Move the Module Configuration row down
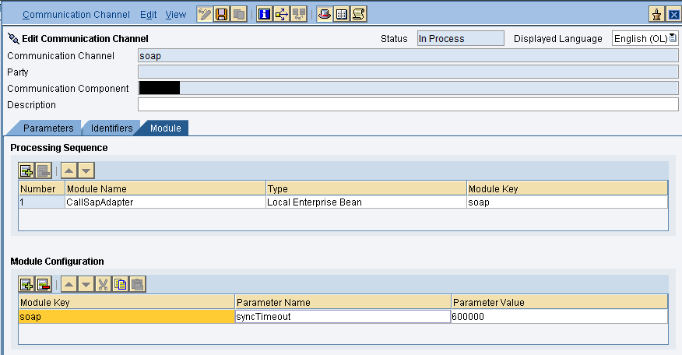Viewport: 682px width, 355px height. [86, 285]
